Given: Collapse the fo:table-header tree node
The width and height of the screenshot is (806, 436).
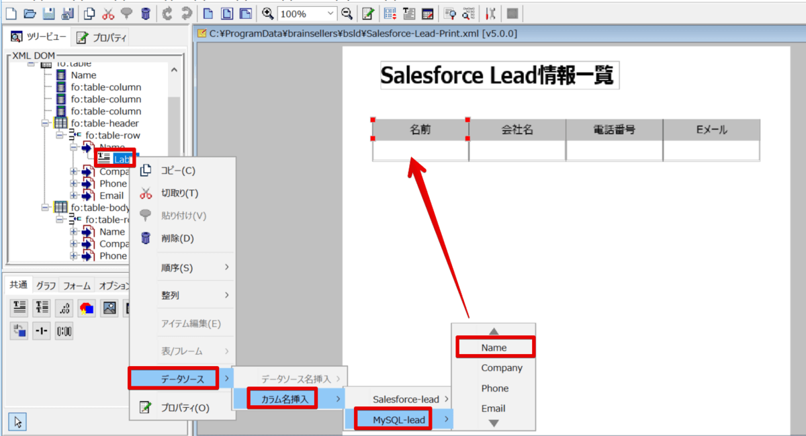Looking at the screenshot, I should click(46, 124).
